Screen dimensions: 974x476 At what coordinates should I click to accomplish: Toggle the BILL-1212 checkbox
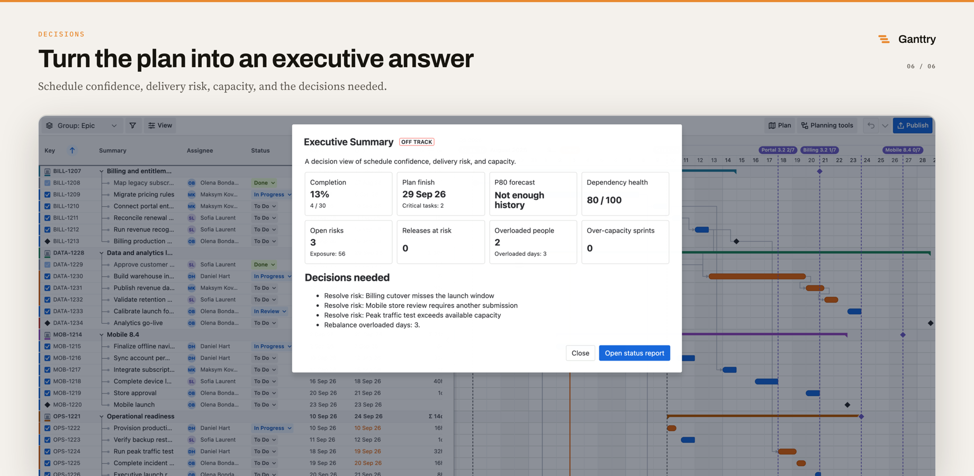pyautogui.click(x=47, y=230)
